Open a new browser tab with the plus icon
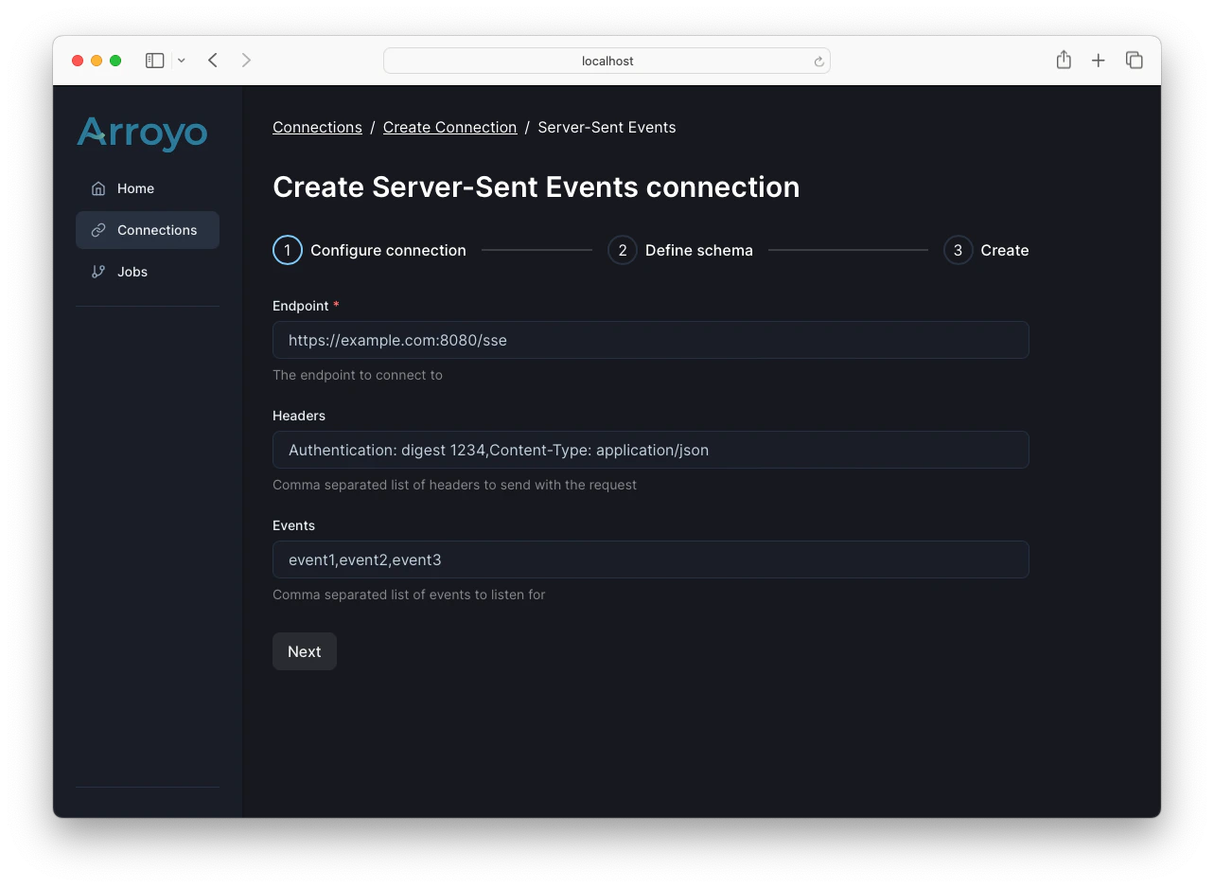The height and width of the screenshot is (888, 1214). 1098,60
